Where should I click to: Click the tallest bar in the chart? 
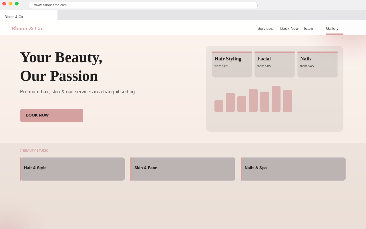point(276,99)
